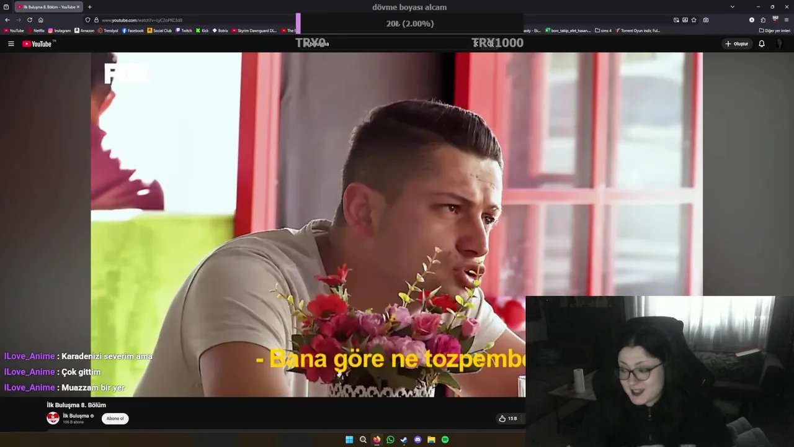
Task: Open the recent browsing icon beside the tabs
Action: 6,7
